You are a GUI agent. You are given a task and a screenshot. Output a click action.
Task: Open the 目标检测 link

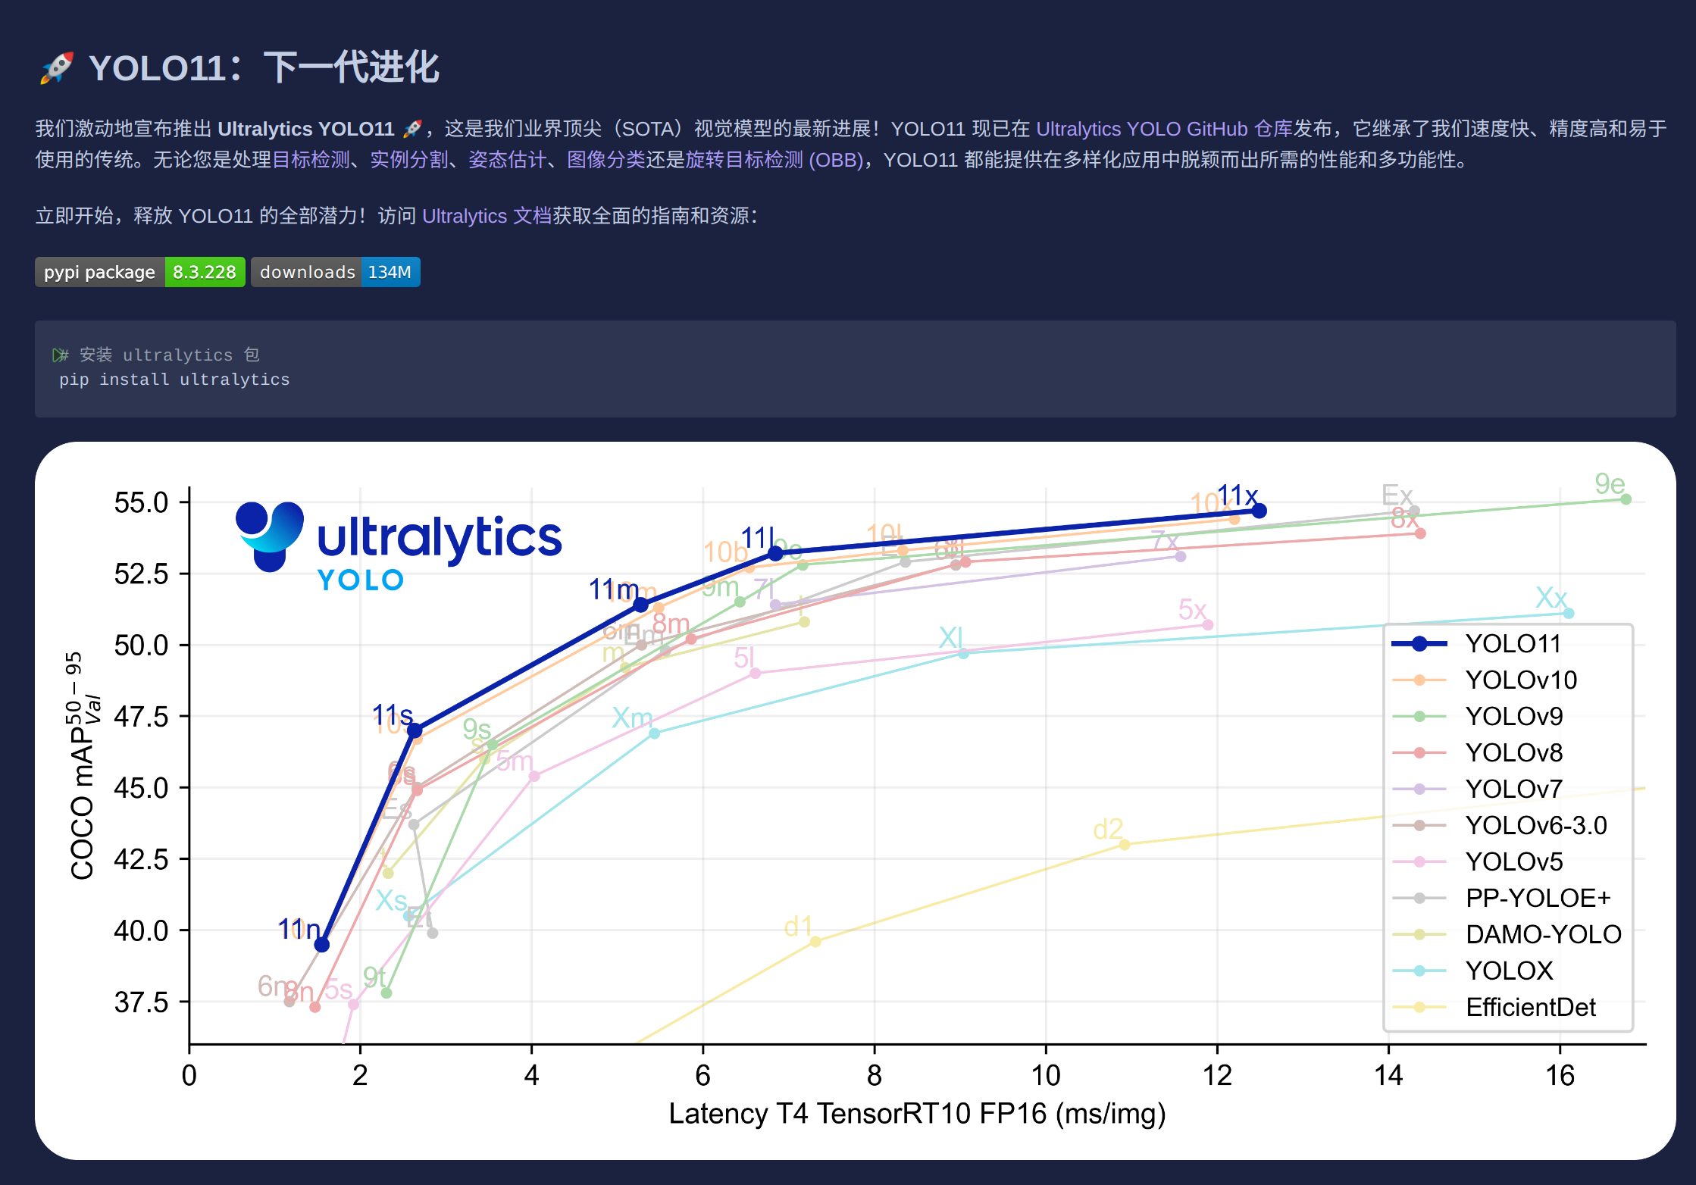pos(311,160)
